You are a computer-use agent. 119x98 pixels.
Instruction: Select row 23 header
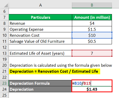4,83
